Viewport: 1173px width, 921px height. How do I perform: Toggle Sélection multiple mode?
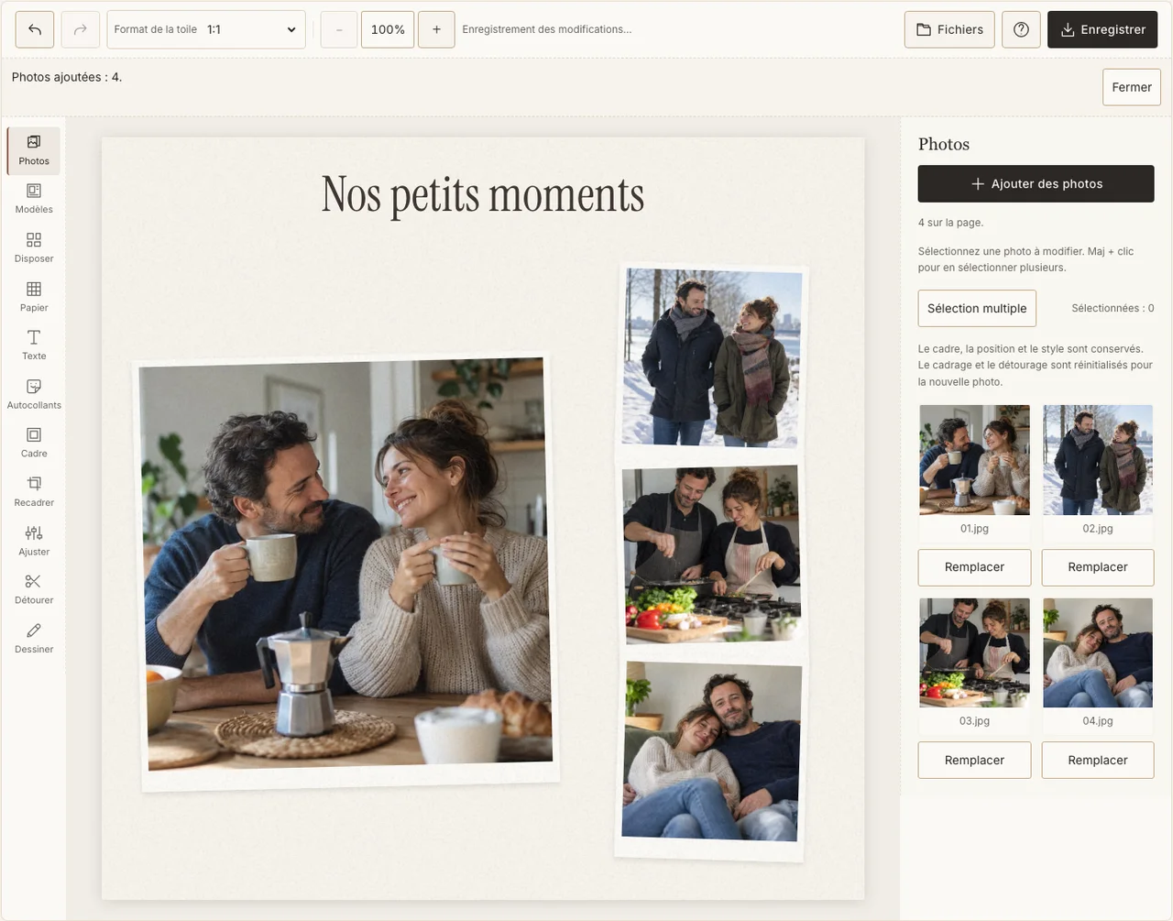click(x=977, y=308)
